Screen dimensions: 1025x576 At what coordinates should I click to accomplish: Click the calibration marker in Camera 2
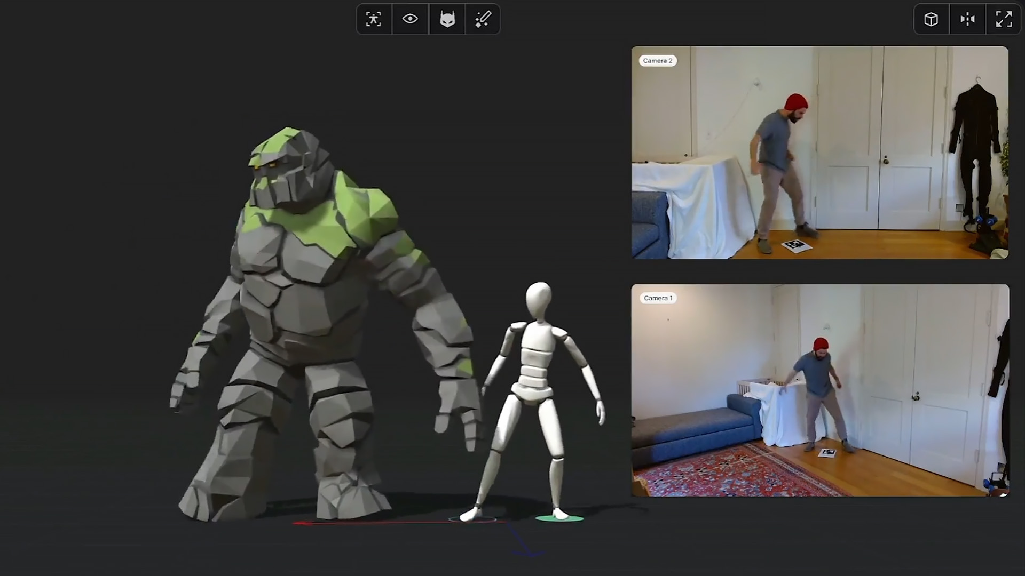click(x=796, y=245)
